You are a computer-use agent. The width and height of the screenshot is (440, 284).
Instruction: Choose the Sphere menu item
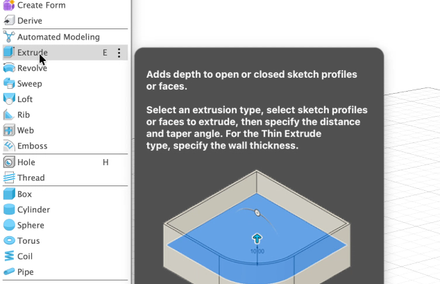click(31, 225)
